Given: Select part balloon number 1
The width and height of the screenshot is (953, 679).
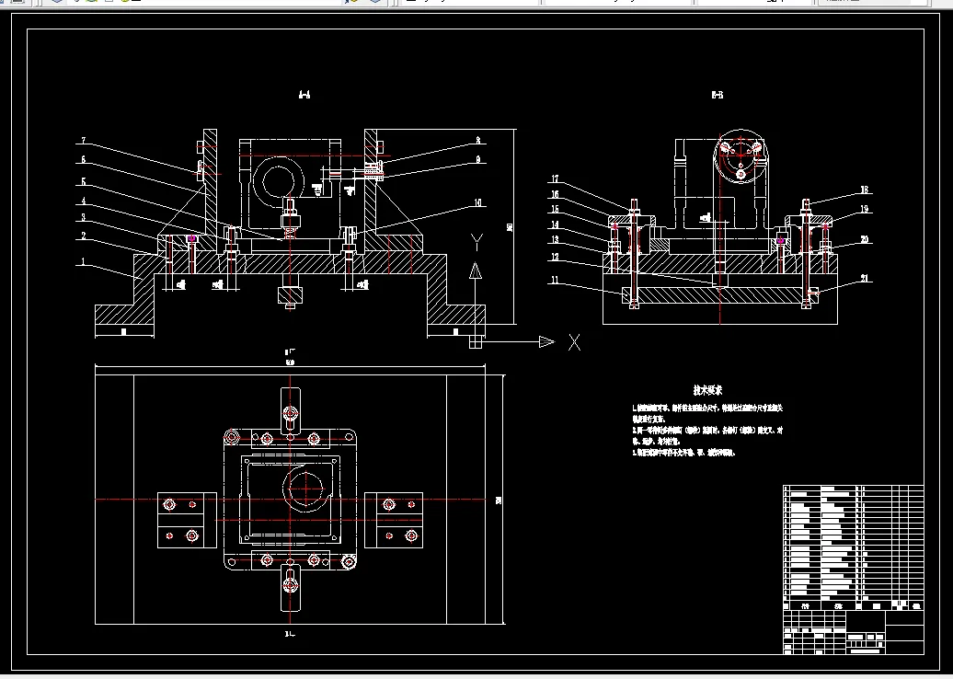Looking at the screenshot, I should click(84, 262).
